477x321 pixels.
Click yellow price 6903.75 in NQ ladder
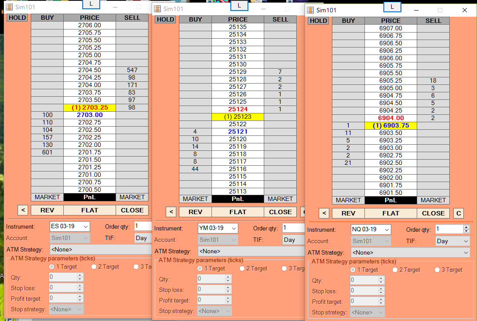(x=390, y=125)
